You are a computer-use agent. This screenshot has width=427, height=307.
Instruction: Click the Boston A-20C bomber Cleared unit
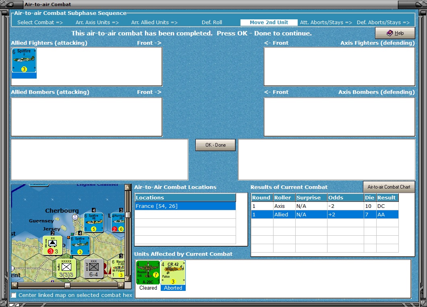148,272
